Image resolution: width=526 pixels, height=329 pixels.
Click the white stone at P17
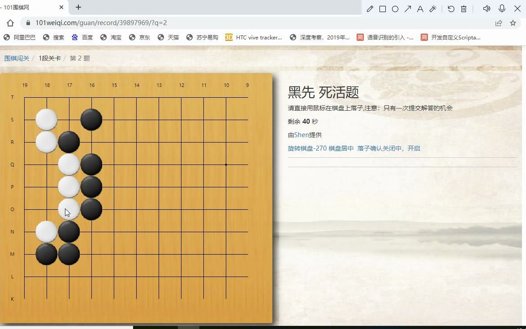coord(69,186)
